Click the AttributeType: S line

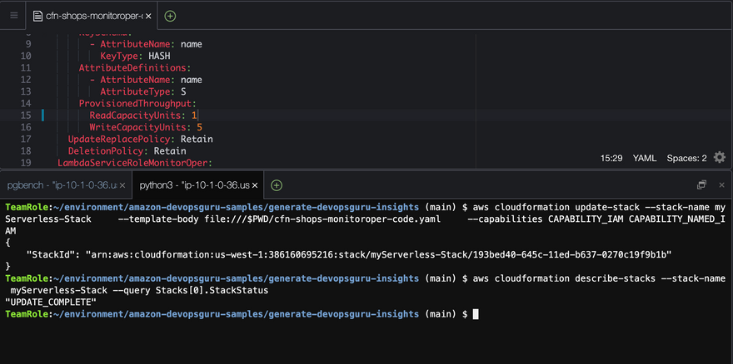pos(143,91)
